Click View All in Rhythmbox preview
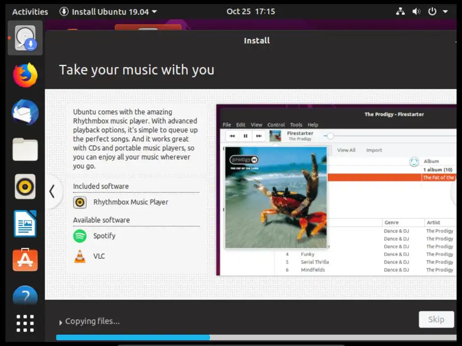This screenshot has height=346, width=462. (x=346, y=150)
